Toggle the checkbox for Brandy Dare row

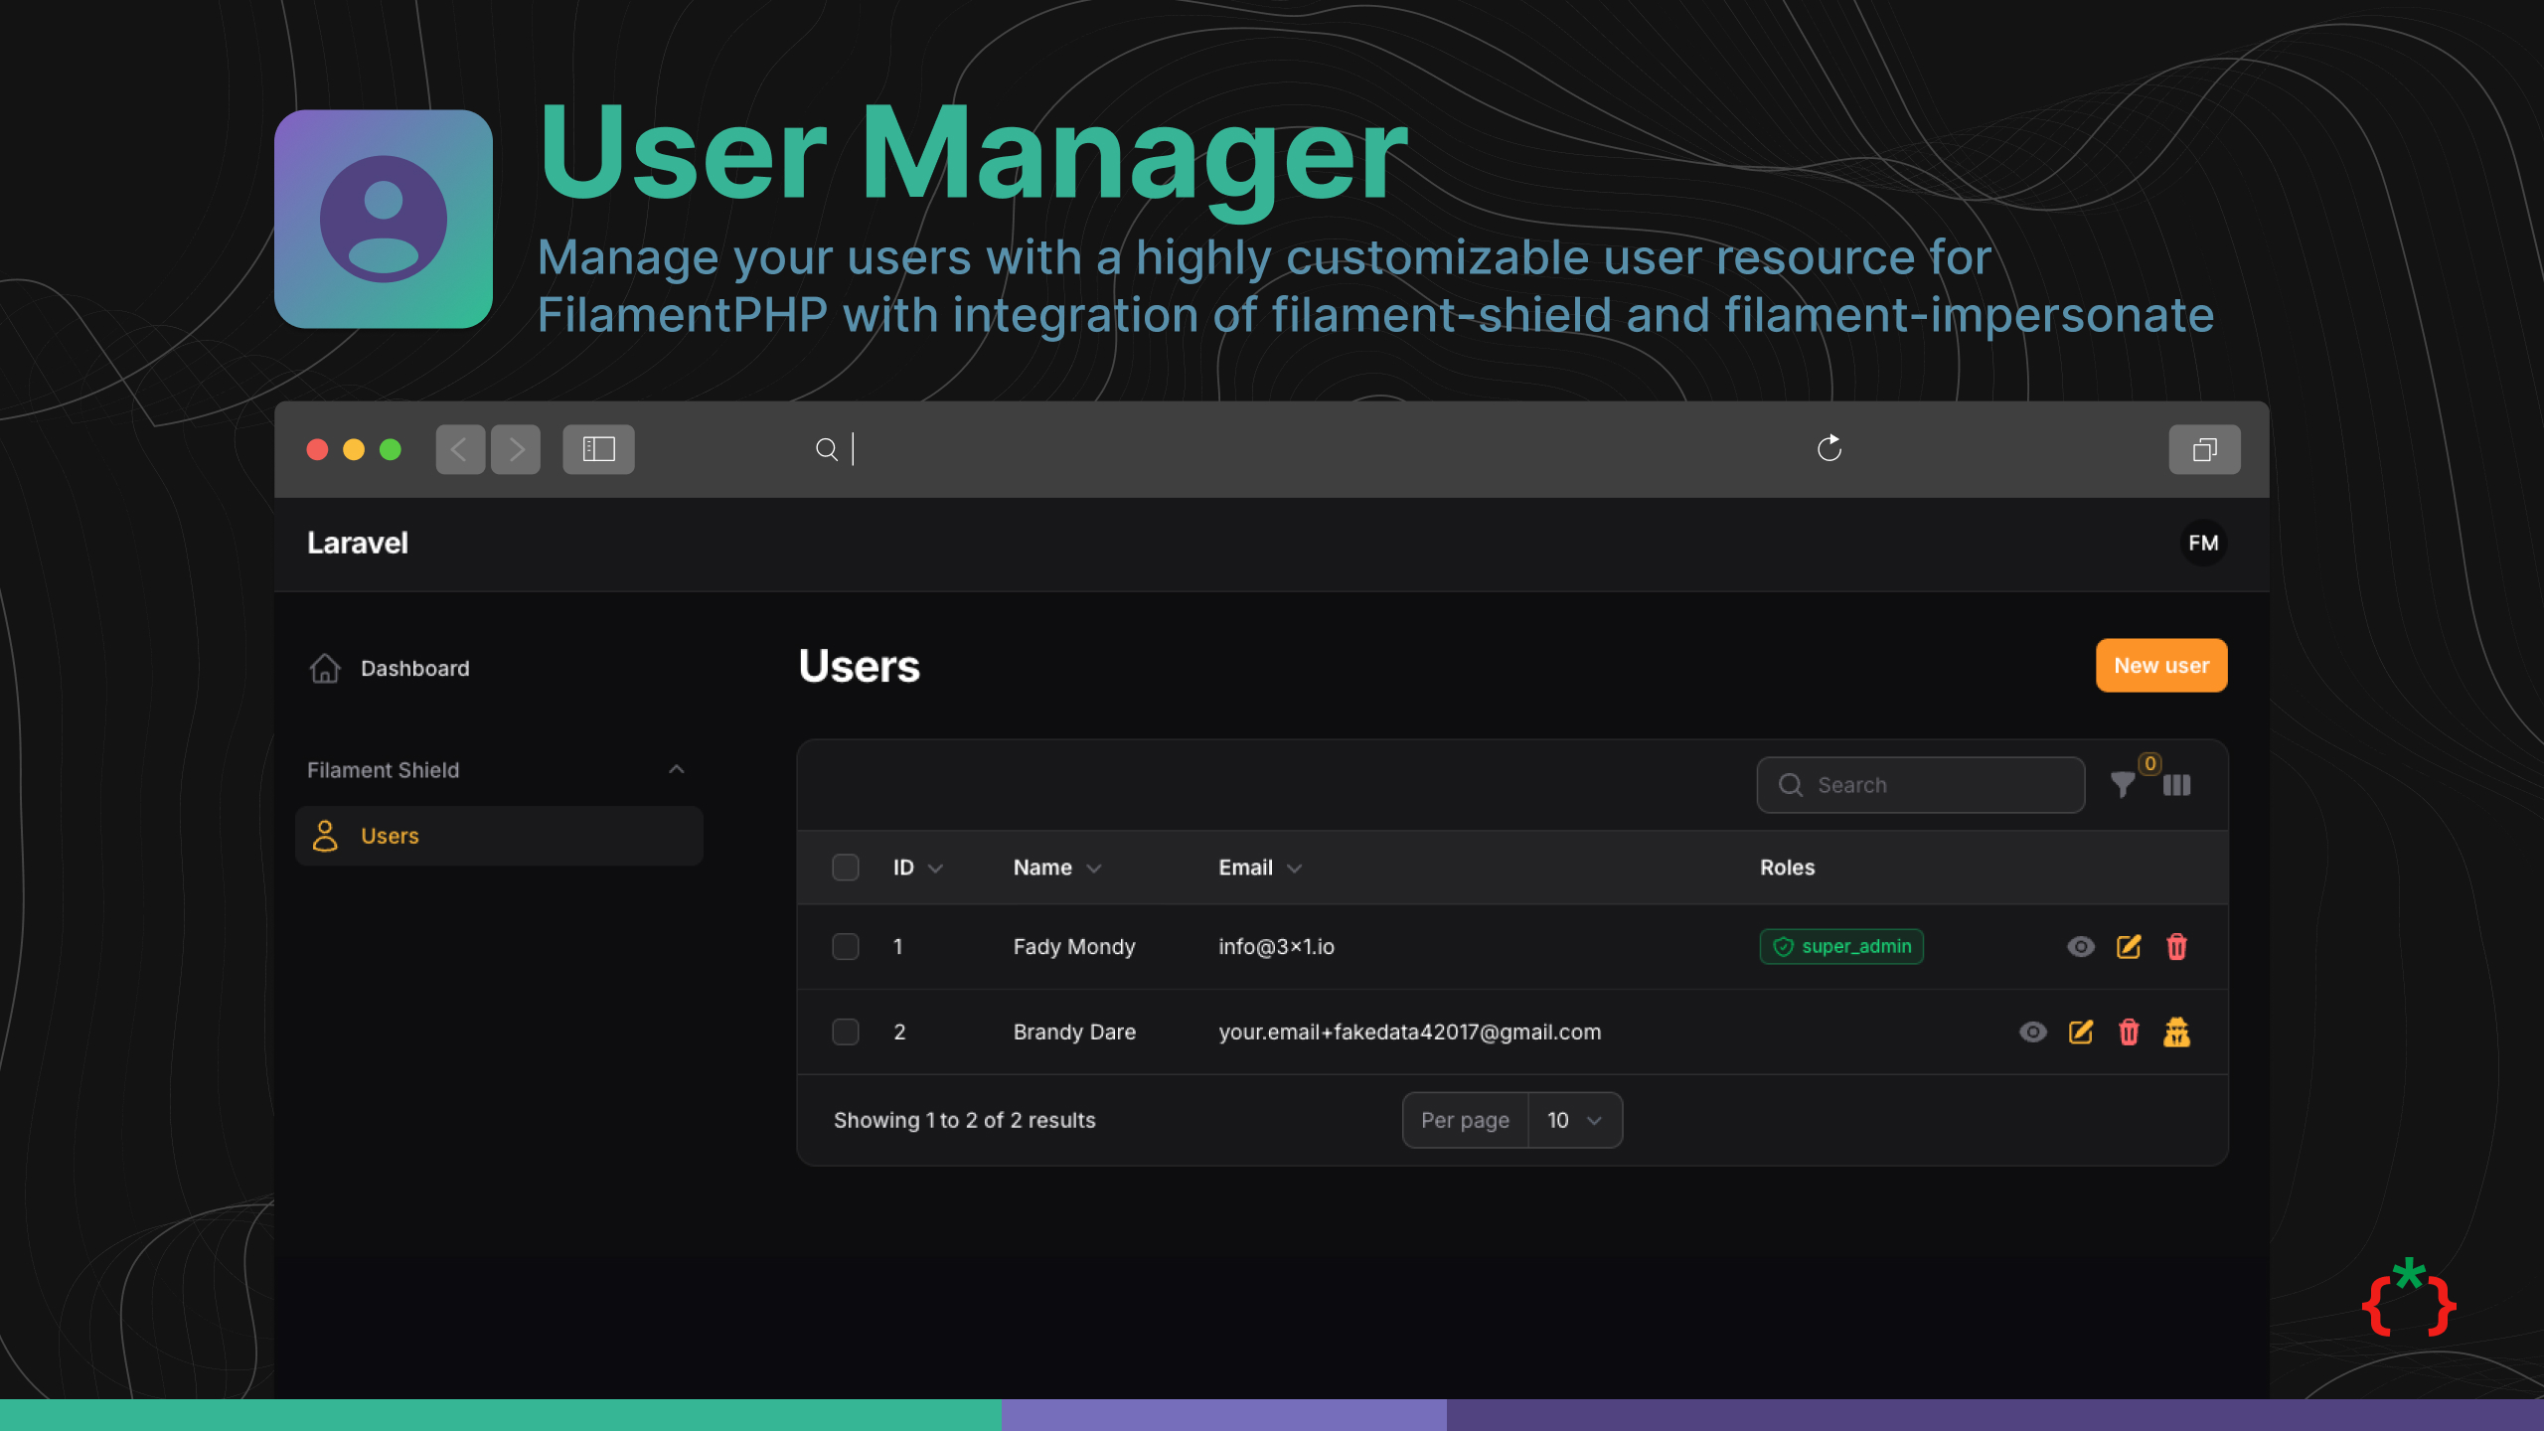coord(844,1031)
